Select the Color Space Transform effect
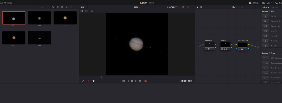The width and height of the screenshot is (282, 103). (x=272, y=73)
